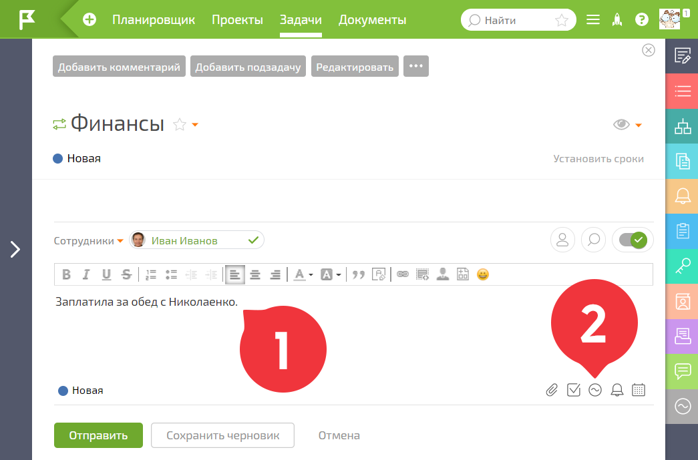Open the arrow dropdown next to title star
This screenshot has height=460, width=698.
click(x=195, y=125)
